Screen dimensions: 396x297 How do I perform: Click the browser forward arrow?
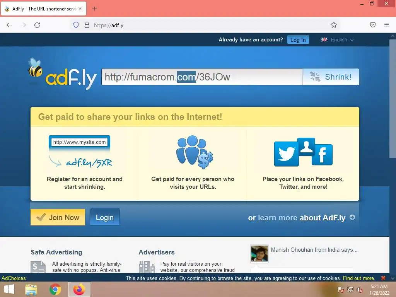pos(23,25)
